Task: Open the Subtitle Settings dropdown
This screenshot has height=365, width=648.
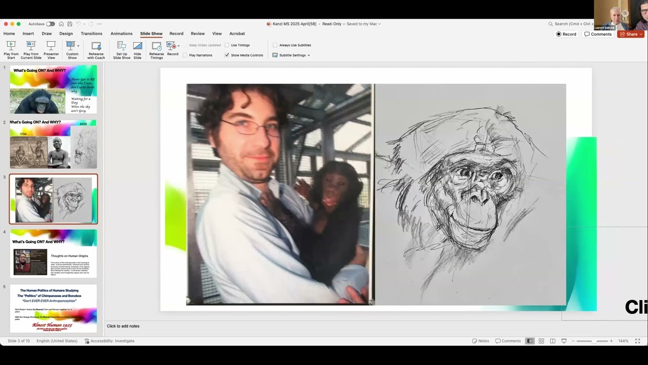Action: click(308, 55)
